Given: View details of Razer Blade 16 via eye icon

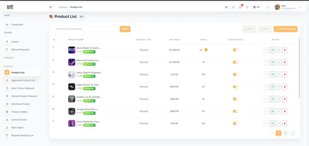Looking at the screenshot, I should [x=272, y=50].
